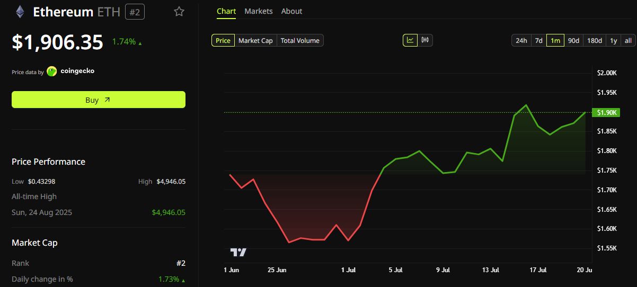Select the 1y time range
This screenshot has width=637, height=287.
[x=613, y=40]
